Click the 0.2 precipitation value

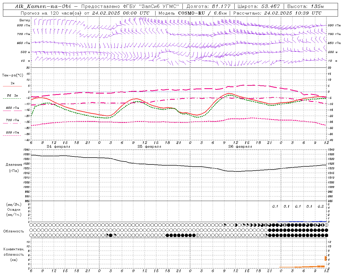pyautogui.click(x=321, y=206)
